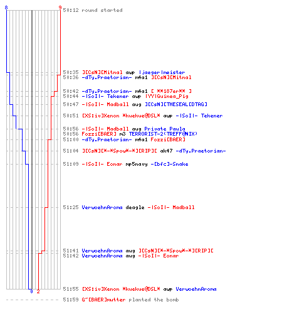Click ]|CsN]|Mitnal attacker name at 50:35
Screen dimensions: 282x314
(102, 72)
